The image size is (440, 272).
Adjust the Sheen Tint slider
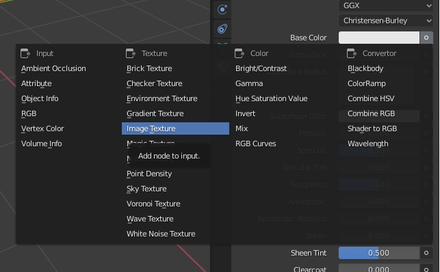(x=379, y=253)
